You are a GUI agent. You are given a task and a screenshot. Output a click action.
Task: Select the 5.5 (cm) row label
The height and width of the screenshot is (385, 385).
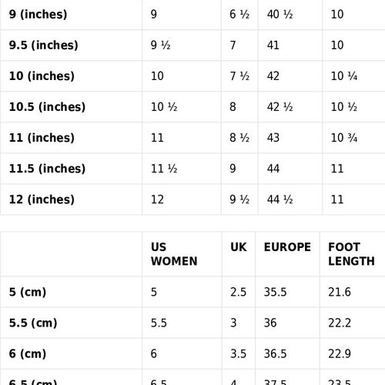tap(33, 323)
